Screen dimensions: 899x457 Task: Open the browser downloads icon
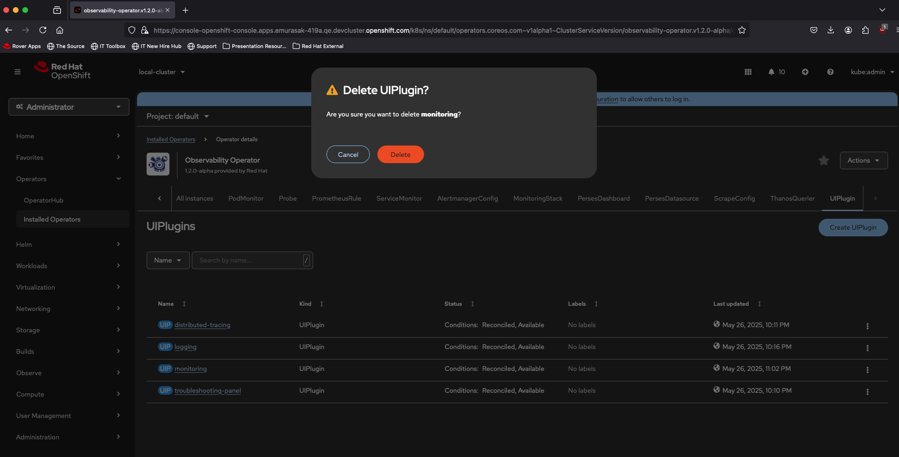830,30
